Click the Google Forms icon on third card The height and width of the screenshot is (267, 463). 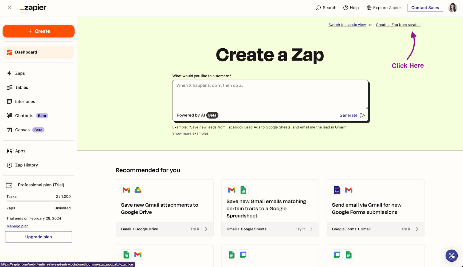coord(337,190)
